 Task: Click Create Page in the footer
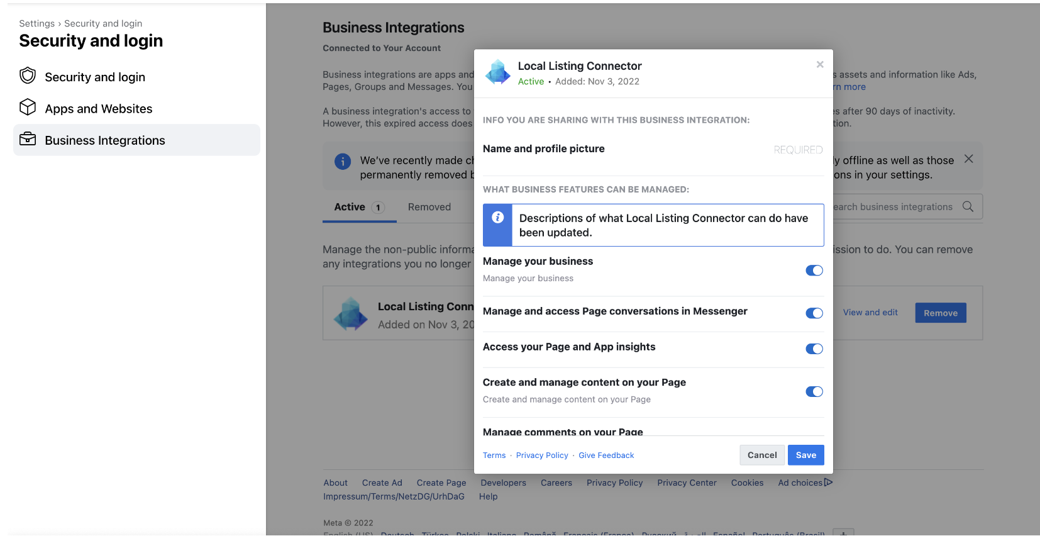coord(441,483)
